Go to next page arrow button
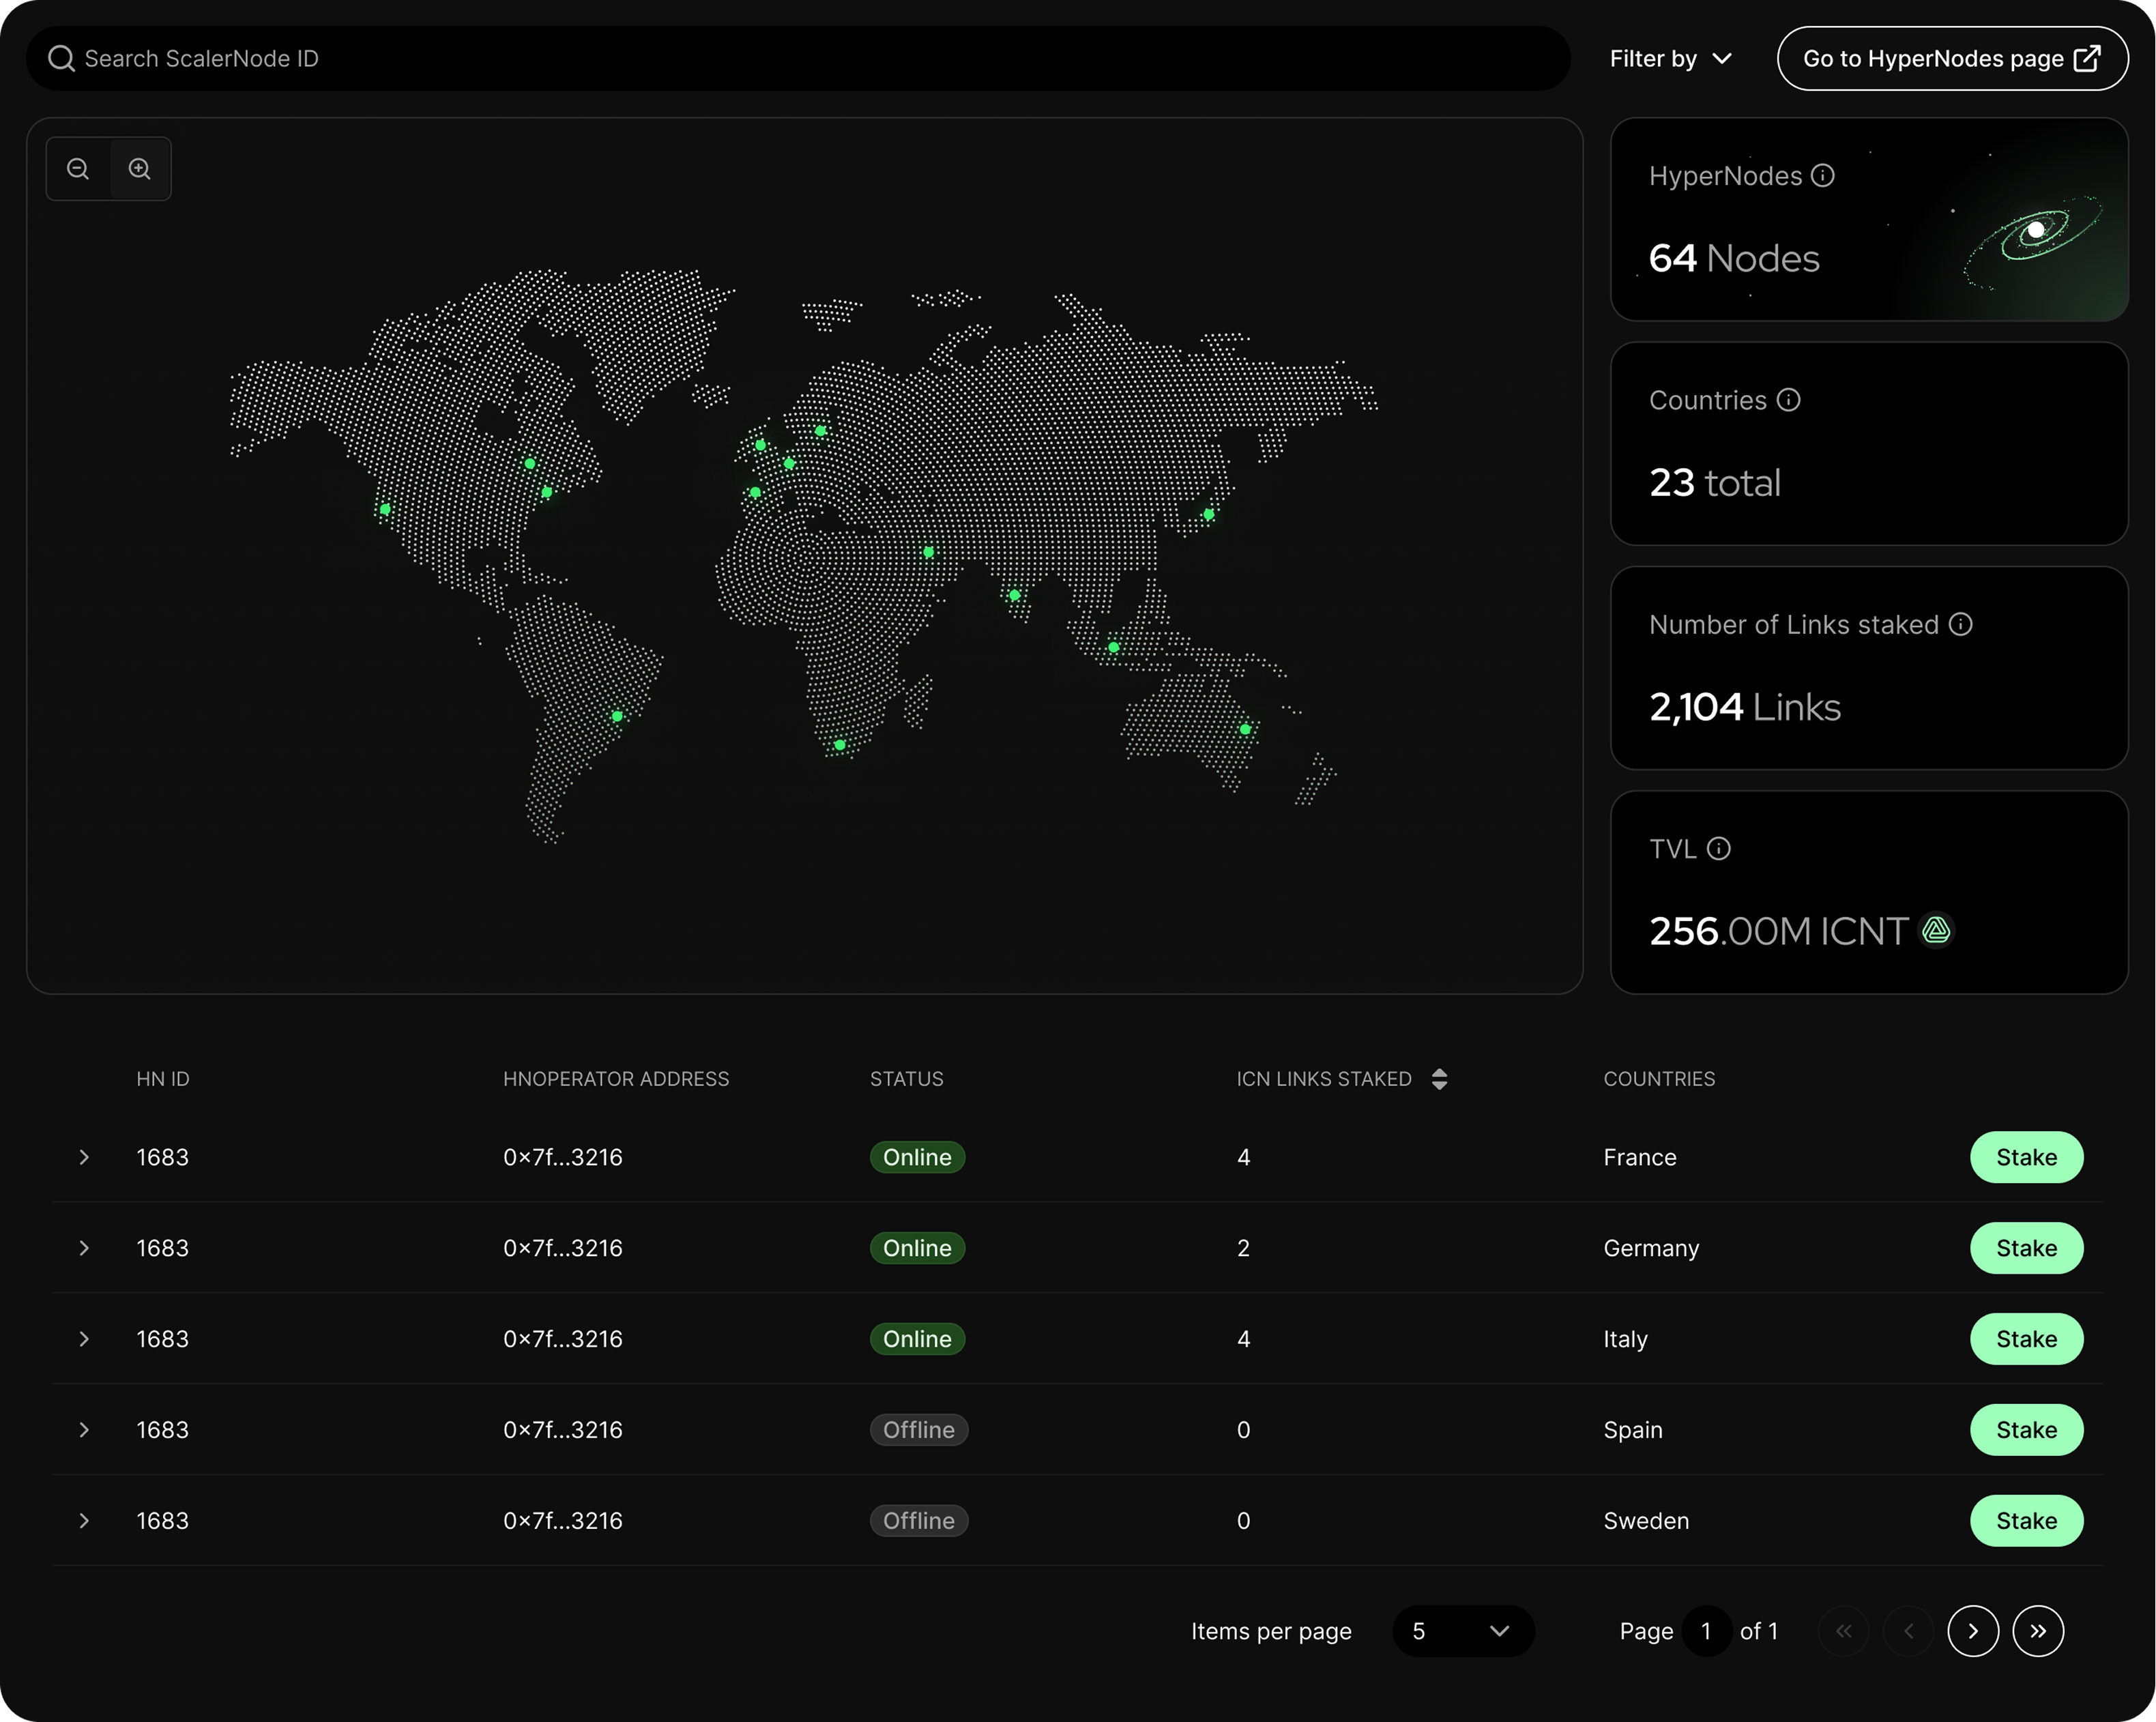Viewport: 2156px width, 1722px height. pos(1973,1631)
